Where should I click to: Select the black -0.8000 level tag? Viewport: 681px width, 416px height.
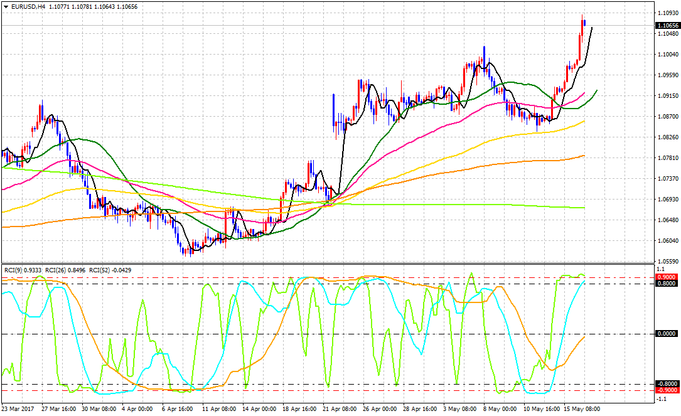point(666,384)
